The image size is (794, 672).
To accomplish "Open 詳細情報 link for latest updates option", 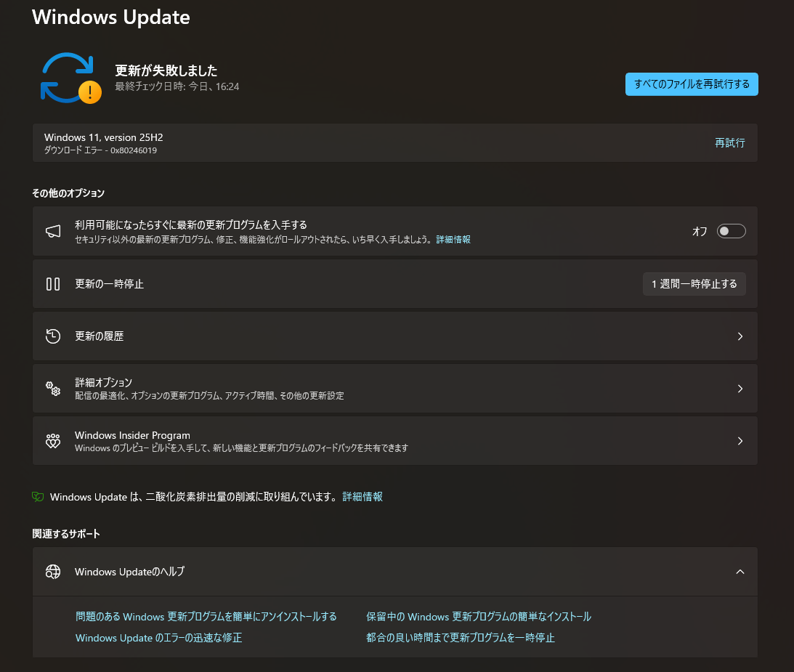I will point(453,239).
